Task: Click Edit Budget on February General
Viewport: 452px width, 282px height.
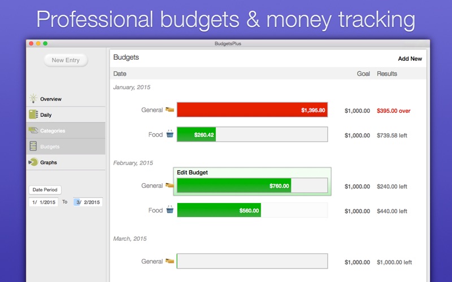Action: (192, 173)
